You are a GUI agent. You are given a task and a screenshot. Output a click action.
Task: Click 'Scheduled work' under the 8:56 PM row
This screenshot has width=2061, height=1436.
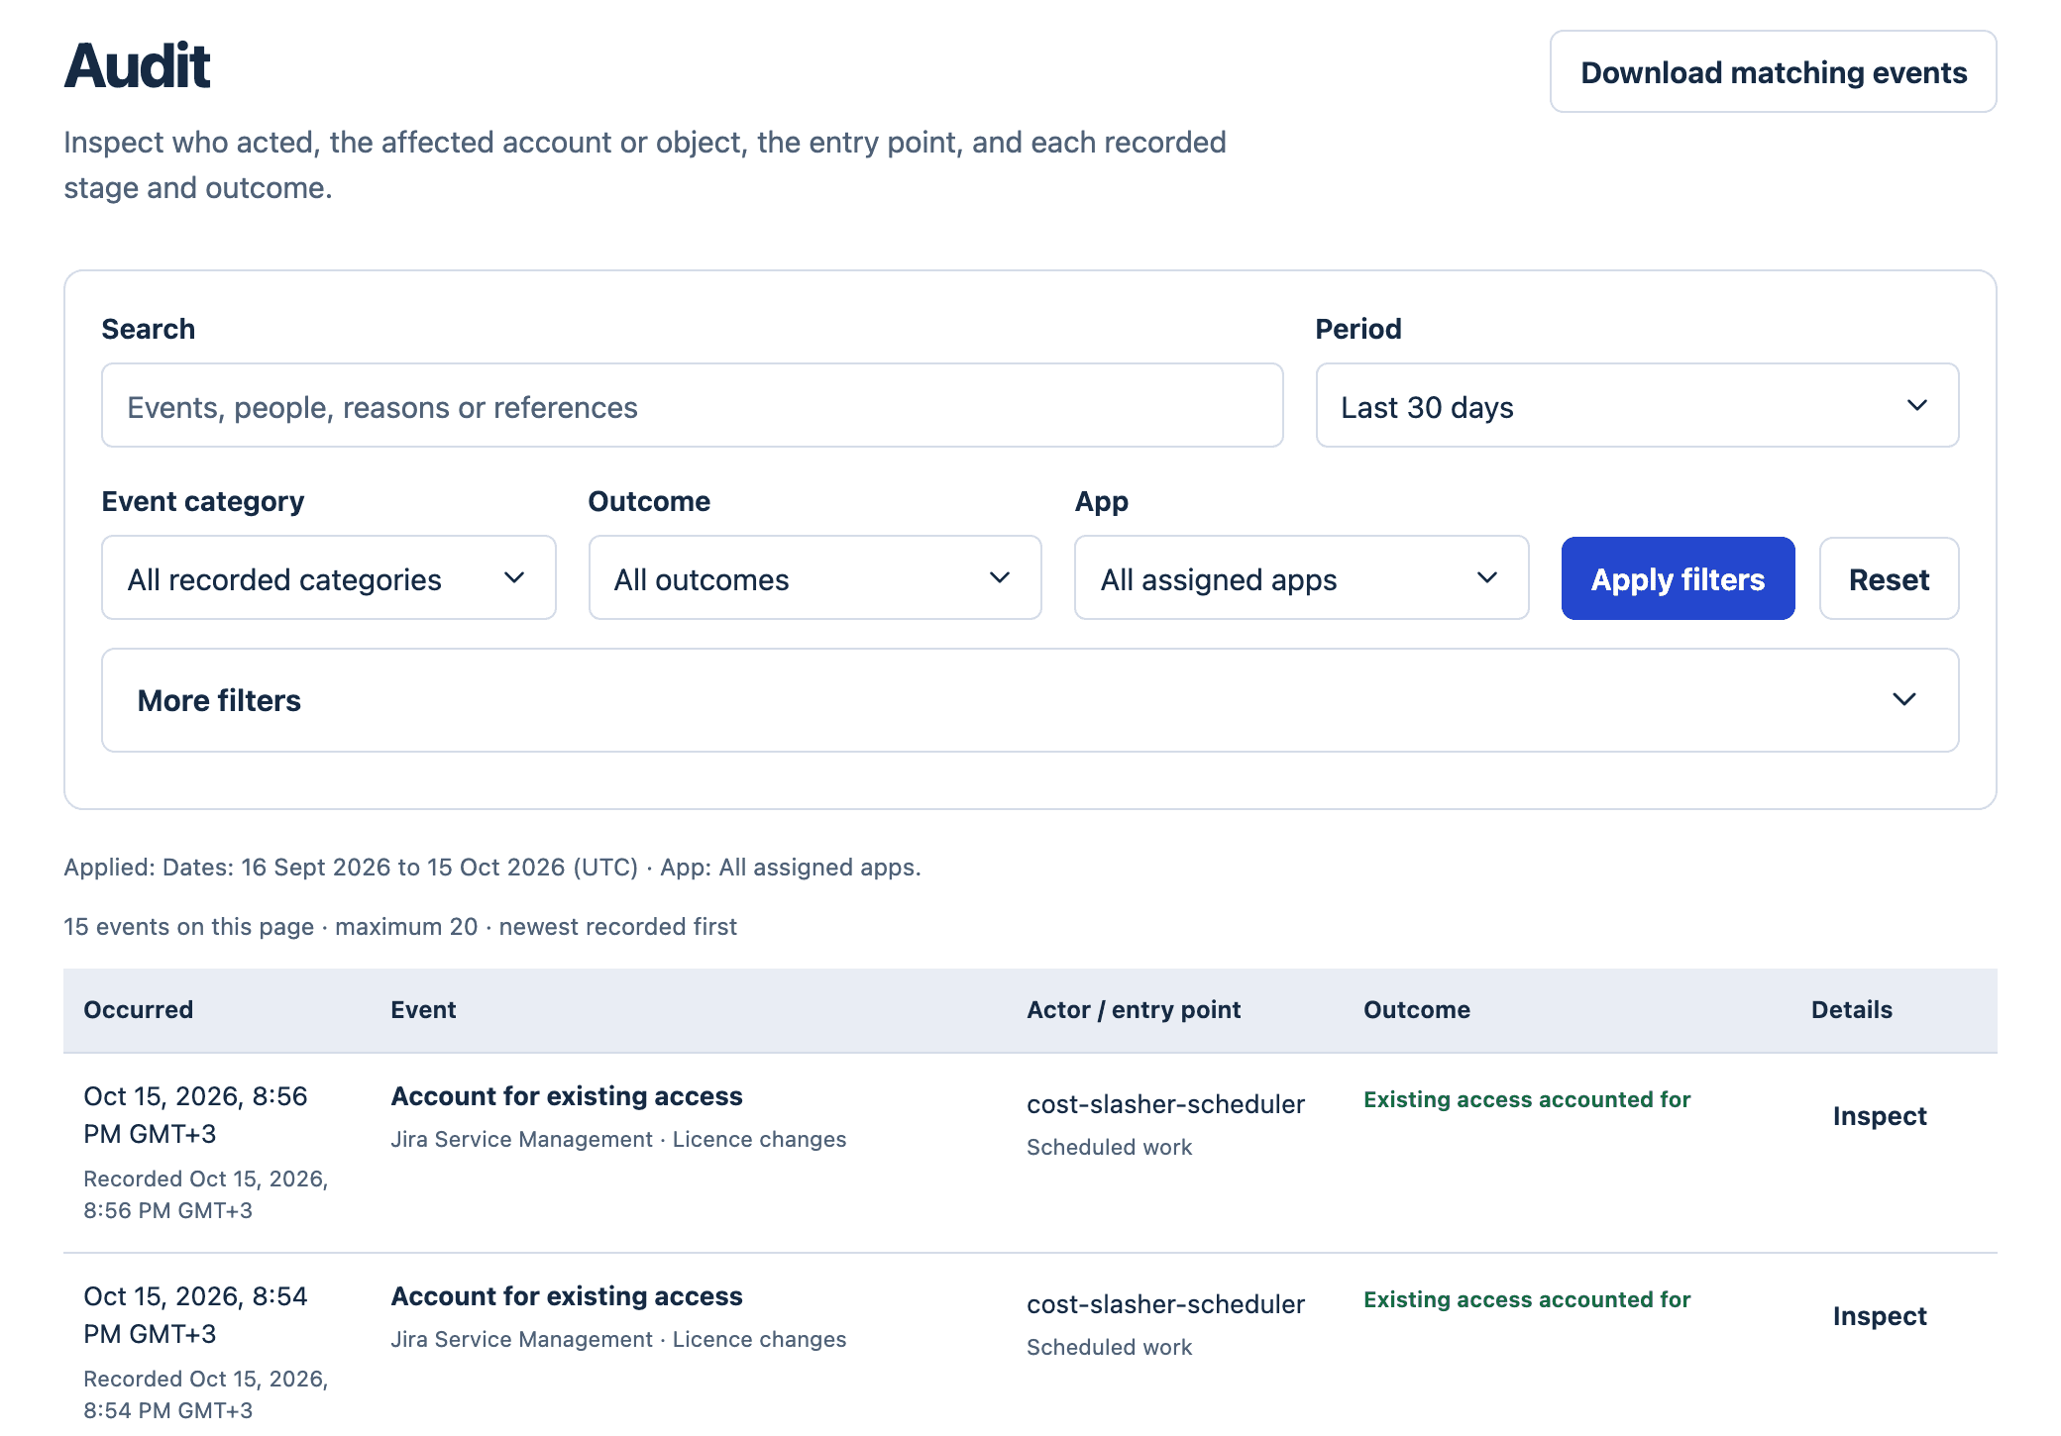point(1109,1147)
